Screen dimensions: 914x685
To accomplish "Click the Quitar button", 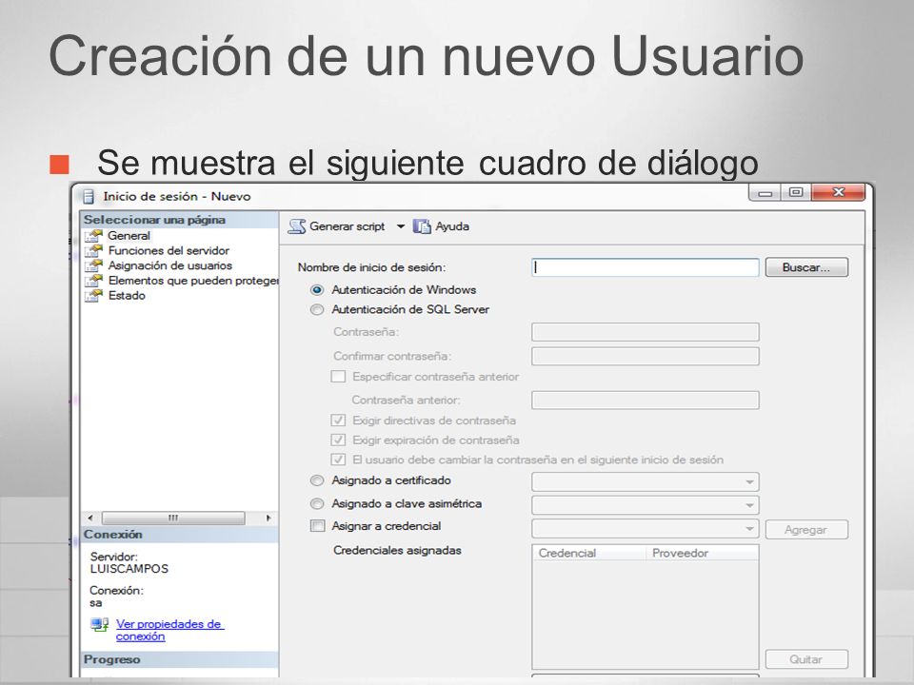I will pyautogui.click(x=806, y=659).
